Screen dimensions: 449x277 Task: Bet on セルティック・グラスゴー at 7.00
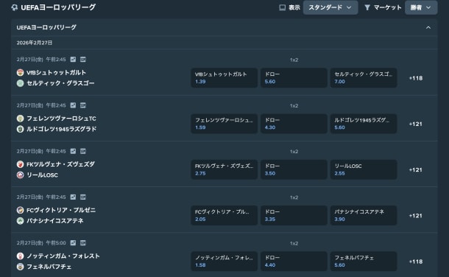pyautogui.click(x=364, y=77)
